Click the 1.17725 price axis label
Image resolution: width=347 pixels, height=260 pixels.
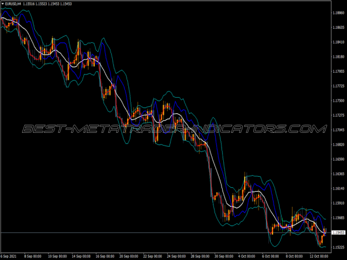(x=338, y=86)
